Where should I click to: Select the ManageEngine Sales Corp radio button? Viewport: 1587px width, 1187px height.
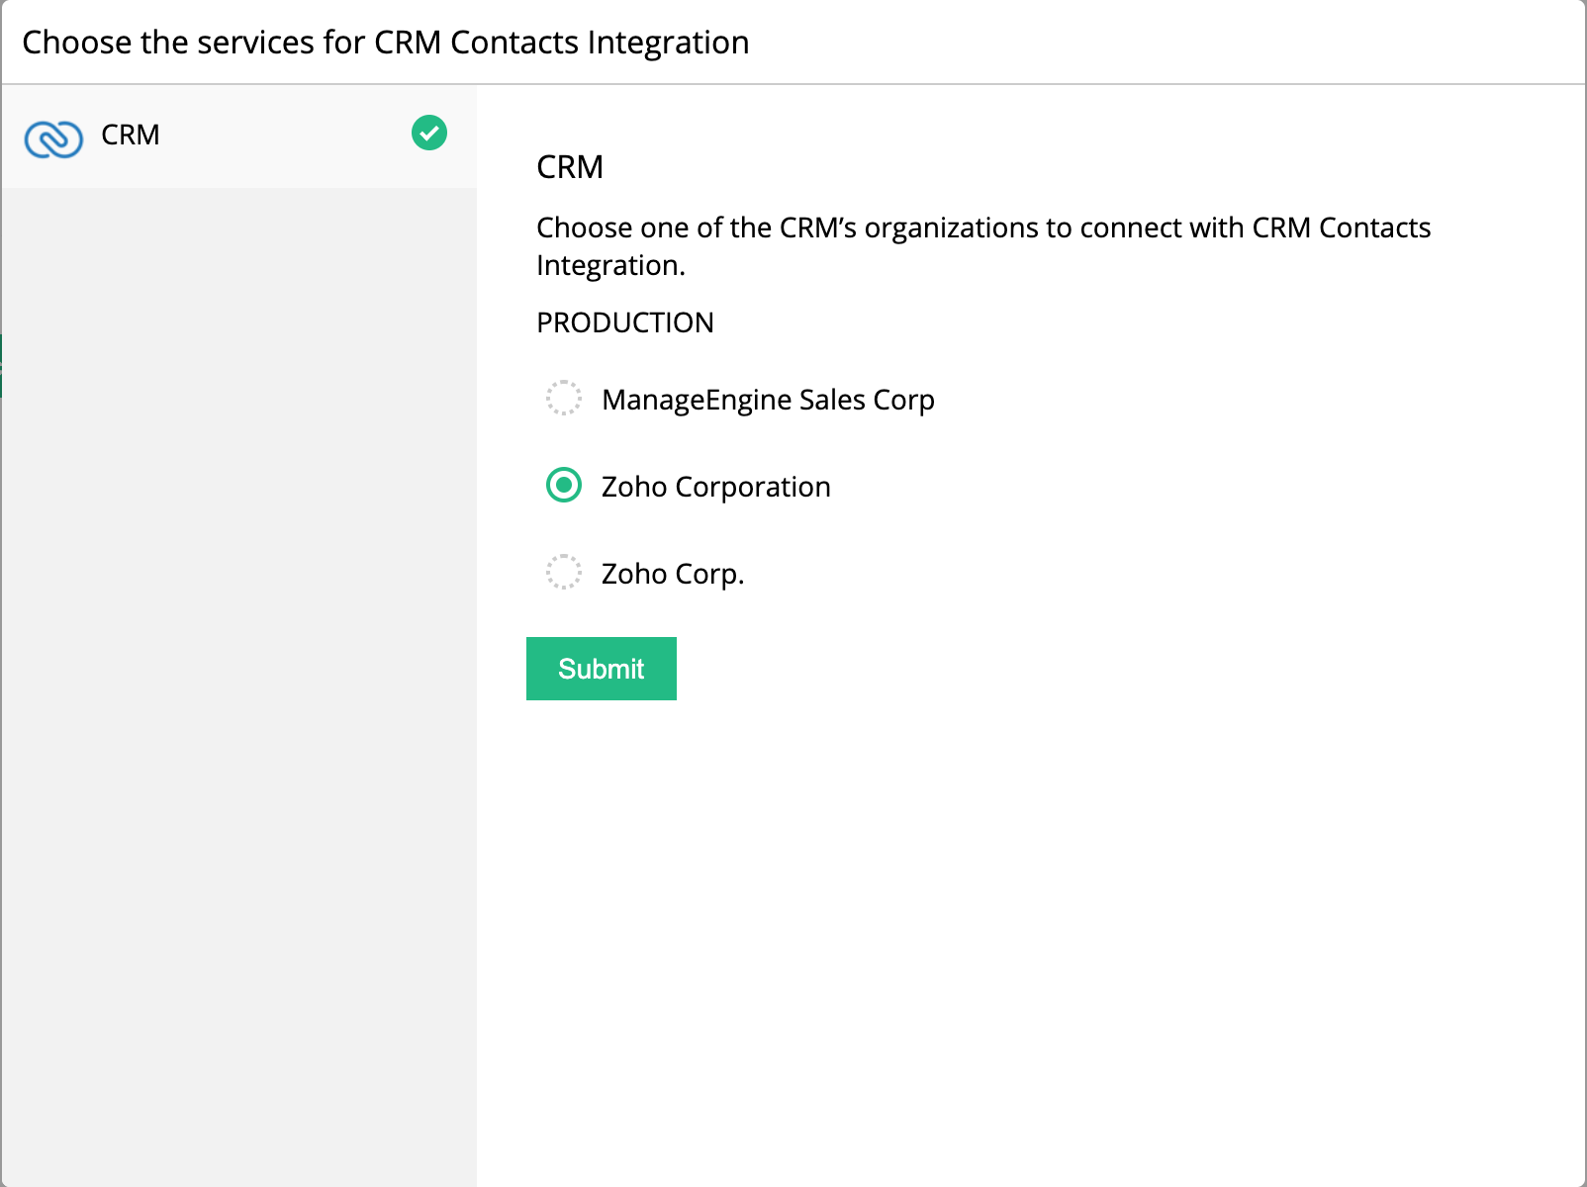click(x=564, y=398)
